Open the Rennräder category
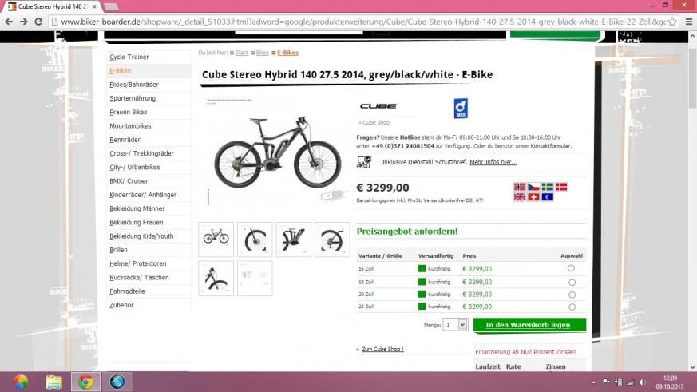This screenshot has width=697, height=392. (125, 140)
